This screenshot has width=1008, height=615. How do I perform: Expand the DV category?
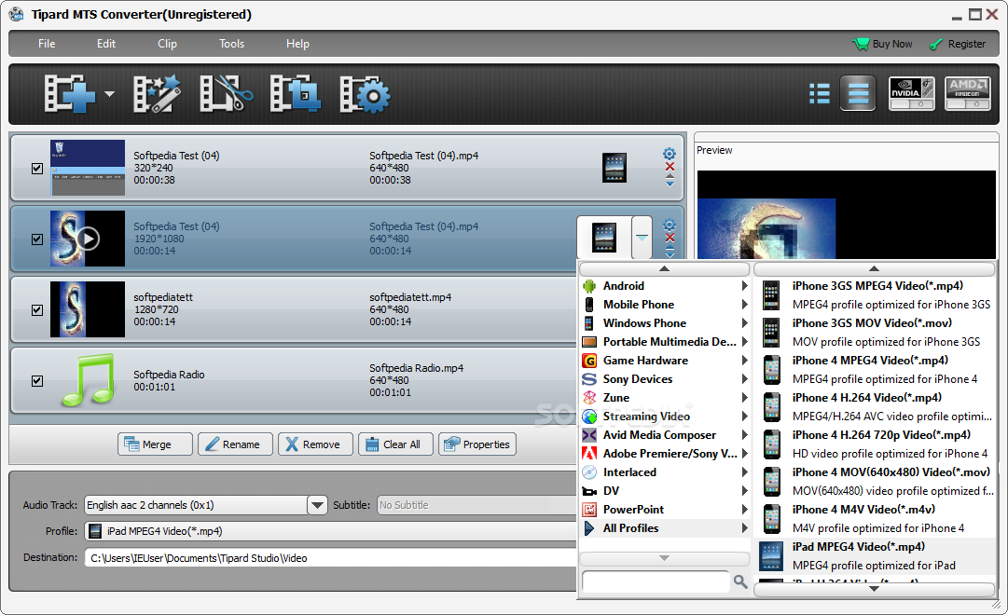[666, 491]
